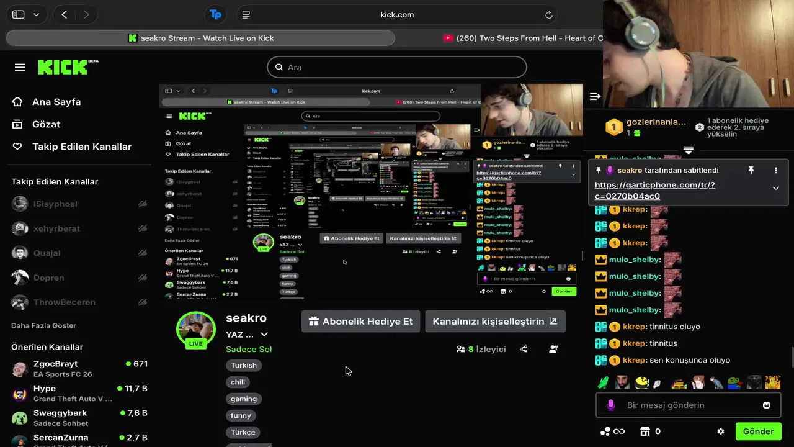Click the share stream icon

coord(524,349)
